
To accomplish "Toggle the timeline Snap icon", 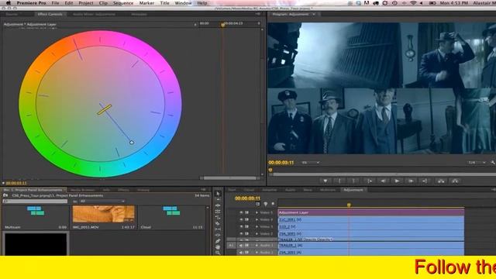I will pyautogui.click(x=258, y=204).
